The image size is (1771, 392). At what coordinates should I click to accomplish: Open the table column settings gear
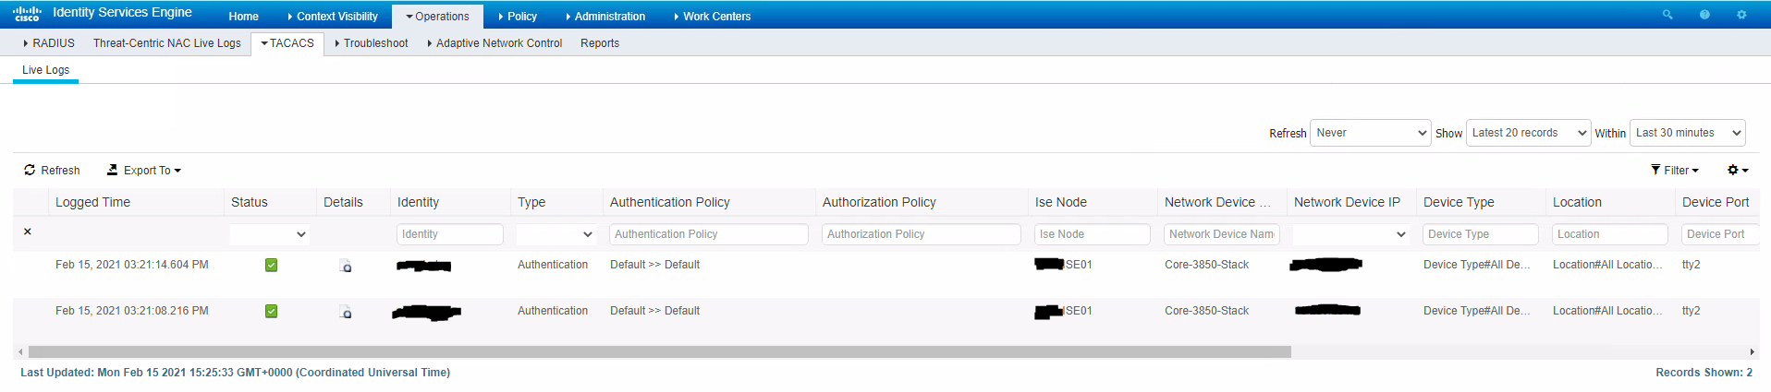pyautogui.click(x=1738, y=171)
